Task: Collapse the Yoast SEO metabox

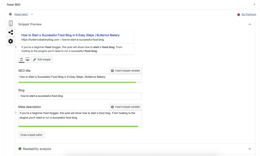Action: (254, 4)
